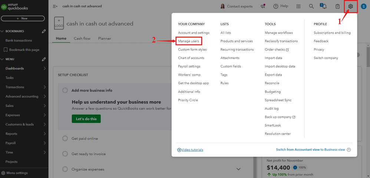Expand the Sales menu chevron

(x=44, y=106)
